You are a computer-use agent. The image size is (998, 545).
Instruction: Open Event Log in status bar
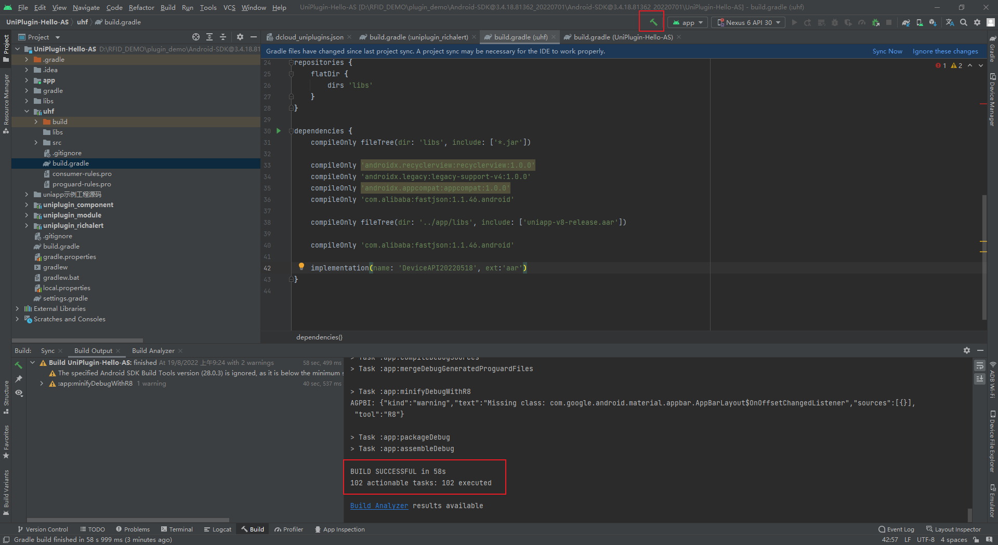(x=896, y=529)
